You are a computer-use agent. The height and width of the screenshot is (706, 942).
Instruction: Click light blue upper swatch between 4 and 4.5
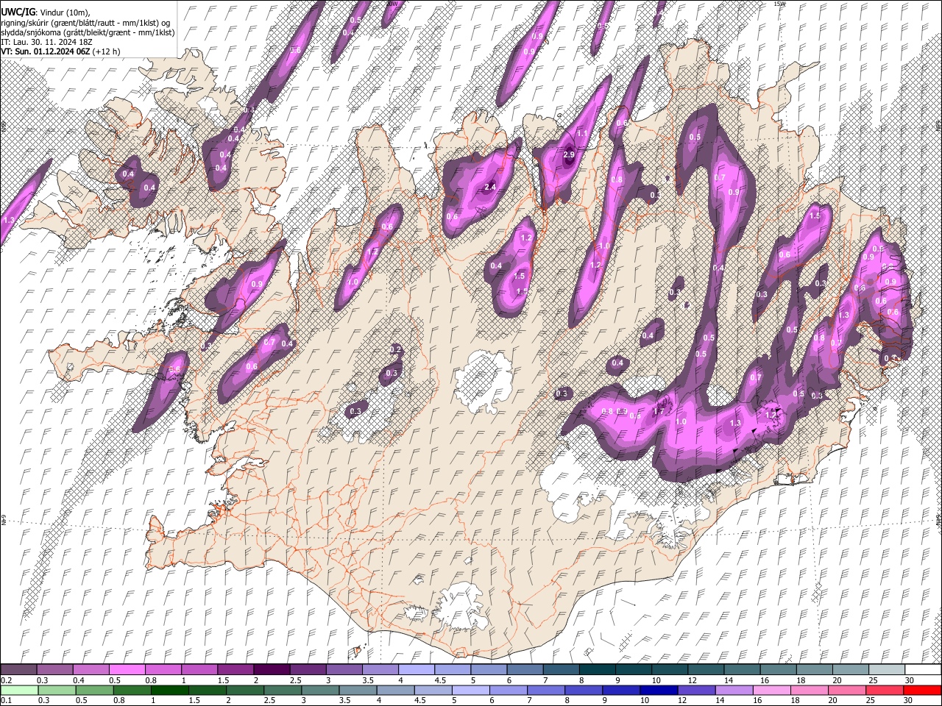416,670
